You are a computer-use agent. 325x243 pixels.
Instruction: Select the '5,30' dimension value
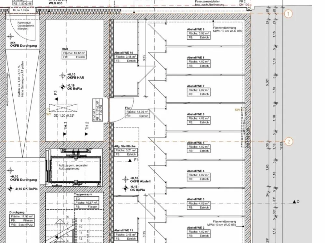click(x=267, y=82)
